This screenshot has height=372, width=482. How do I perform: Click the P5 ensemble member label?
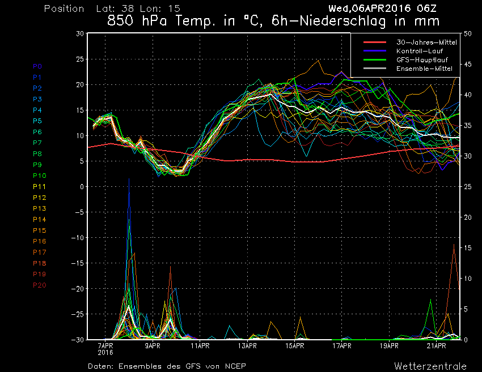click(x=37, y=121)
